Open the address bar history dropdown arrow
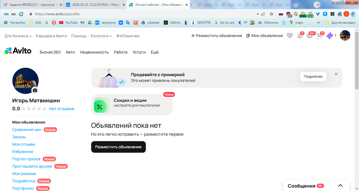Viewport: 359px width, 191px height. click(x=258, y=14)
